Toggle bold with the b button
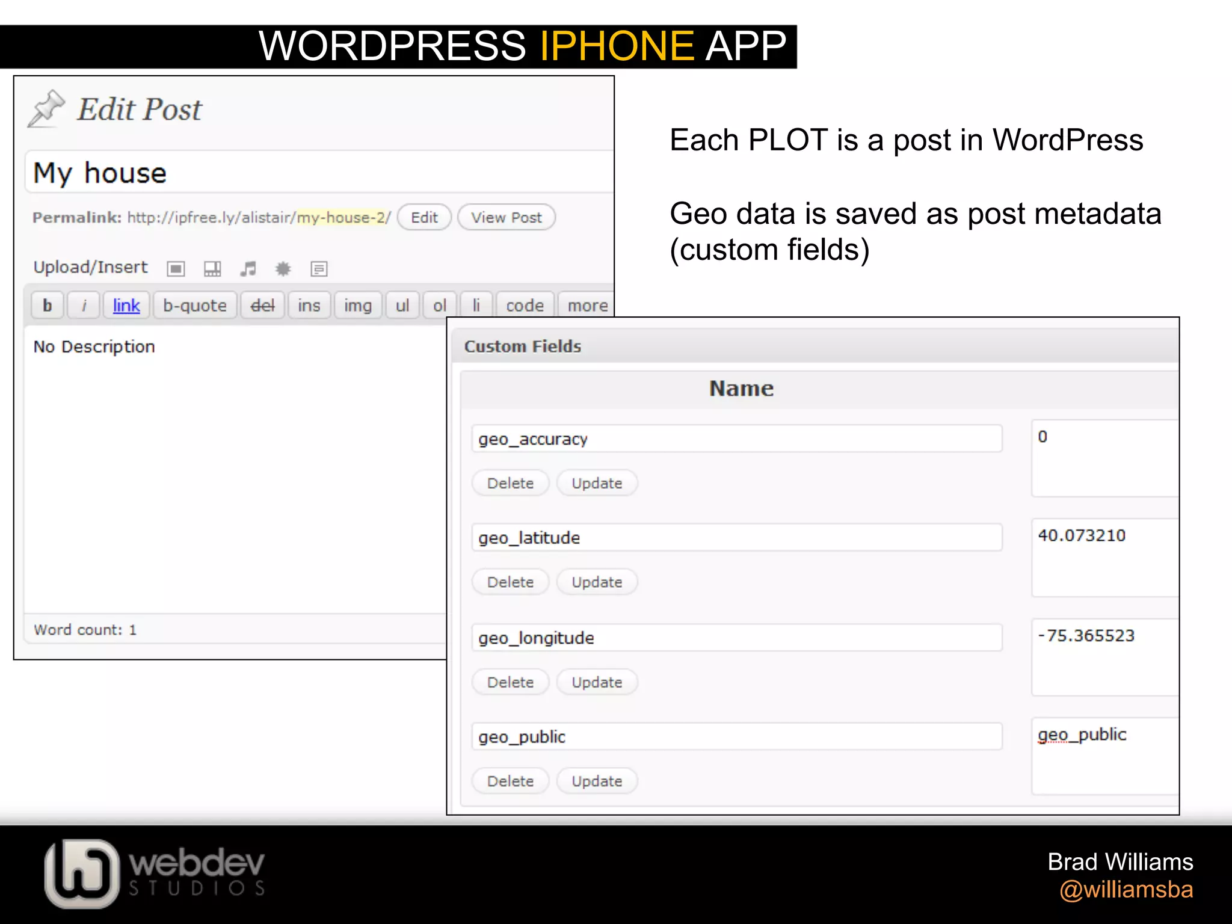The height and width of the screenshot is (924, 1232). [48, 306]
